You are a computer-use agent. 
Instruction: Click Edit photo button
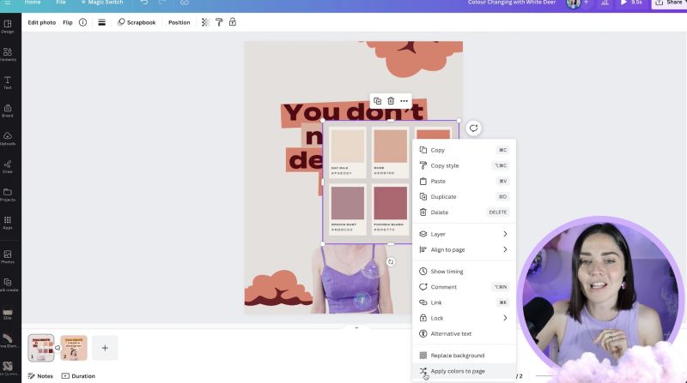coord(41,22)
